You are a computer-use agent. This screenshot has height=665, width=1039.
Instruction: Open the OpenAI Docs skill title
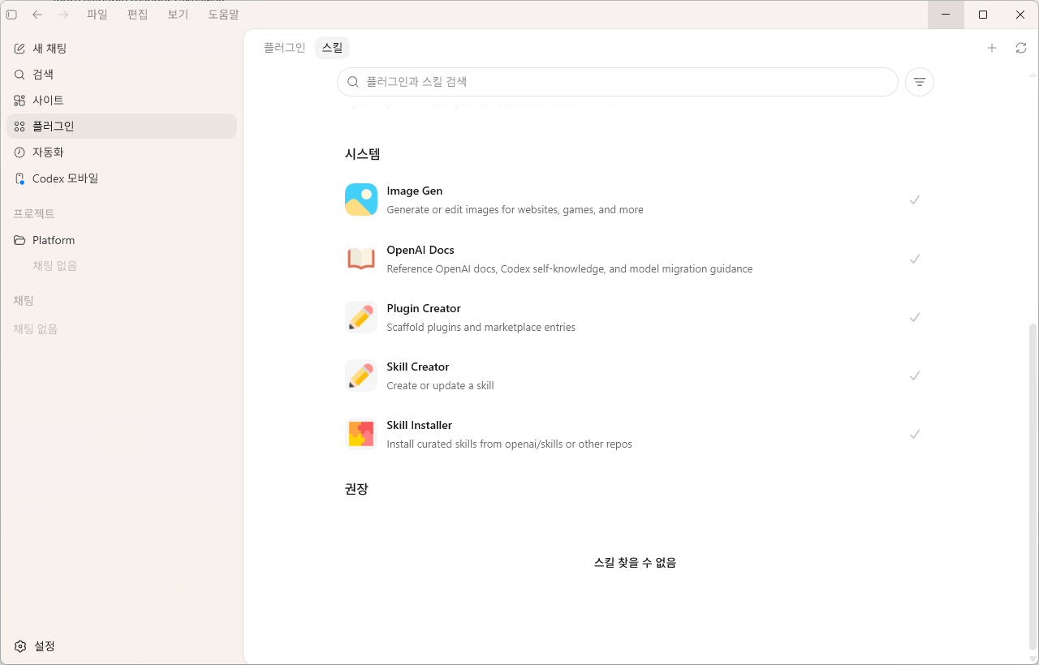[420, 250]
